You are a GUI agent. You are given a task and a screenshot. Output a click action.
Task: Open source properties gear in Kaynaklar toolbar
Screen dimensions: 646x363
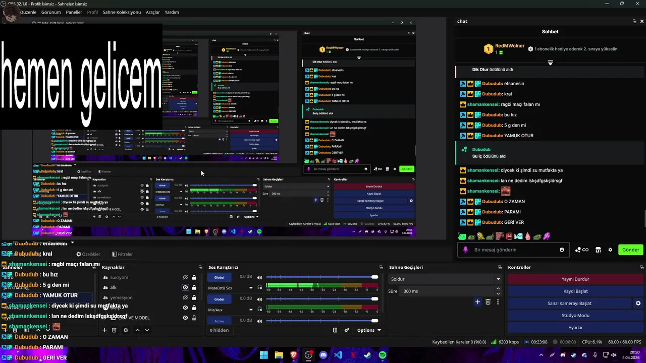tap(126, 330)
